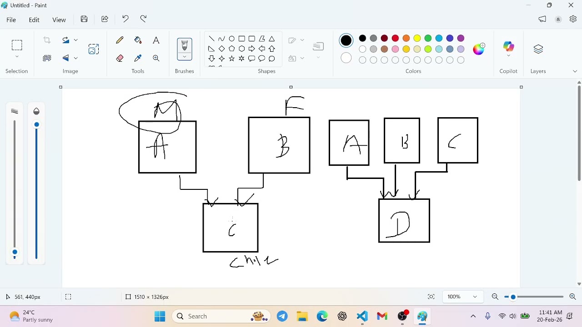Click the zoom slider handle

(x=513, y=297)
